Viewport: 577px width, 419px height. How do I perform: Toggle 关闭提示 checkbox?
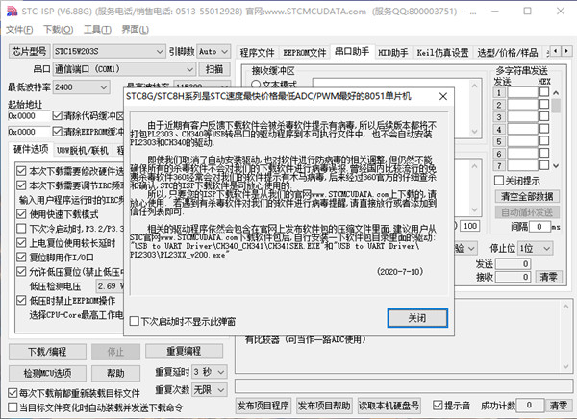coord(499,181)
